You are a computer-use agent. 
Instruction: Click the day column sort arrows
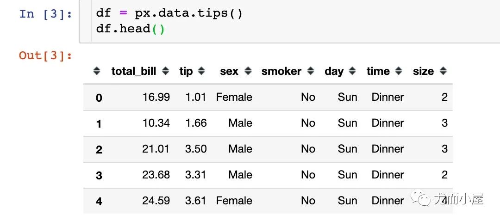[x=352, y=71]
